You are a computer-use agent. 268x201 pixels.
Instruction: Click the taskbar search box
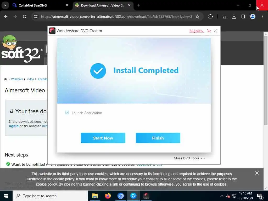[50, 196]
